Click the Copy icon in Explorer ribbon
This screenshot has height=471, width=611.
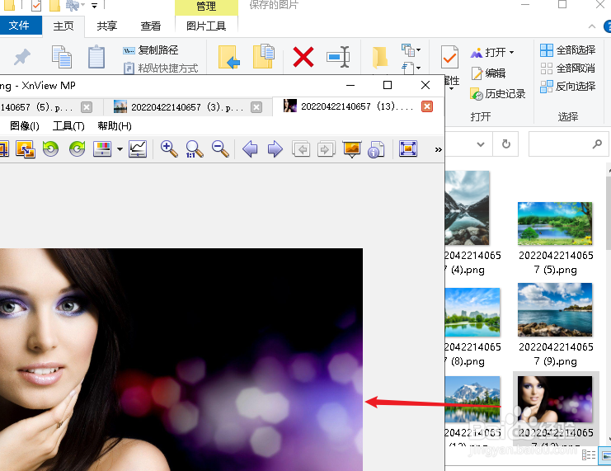point(62,57)
